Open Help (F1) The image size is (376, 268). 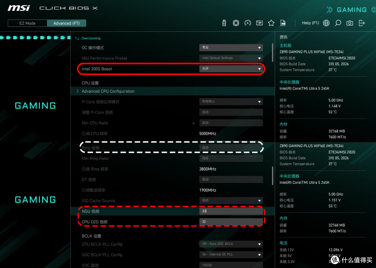point(311,23)
